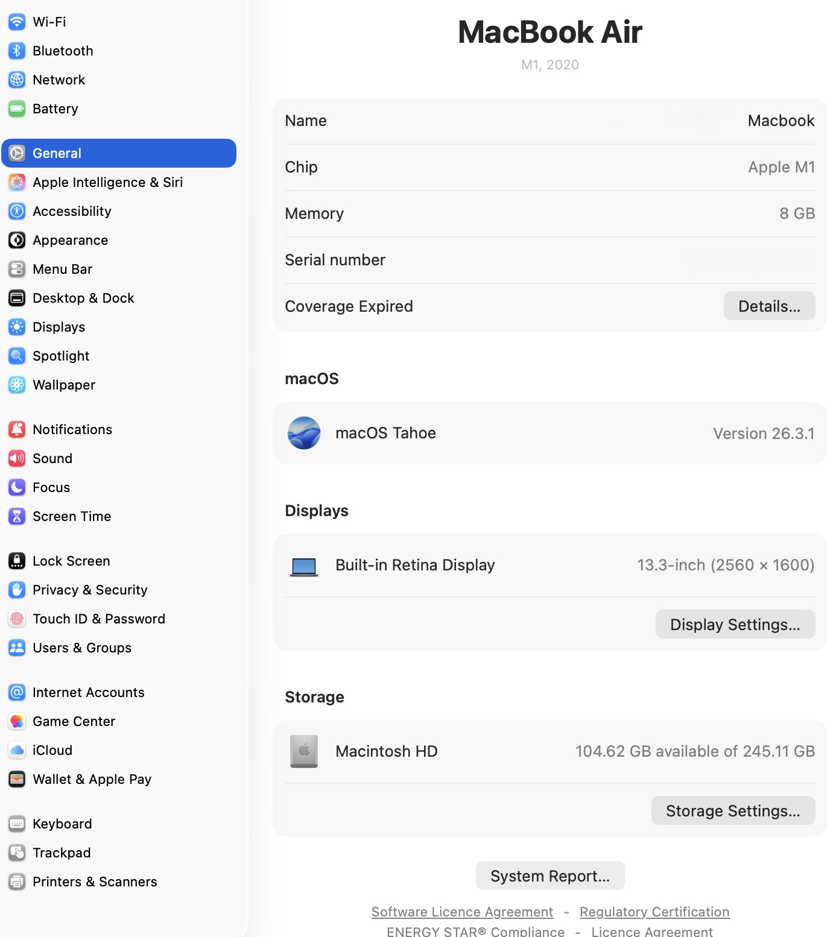
Task: Click the '8 GB' memory value
Action: pos(797,213)
